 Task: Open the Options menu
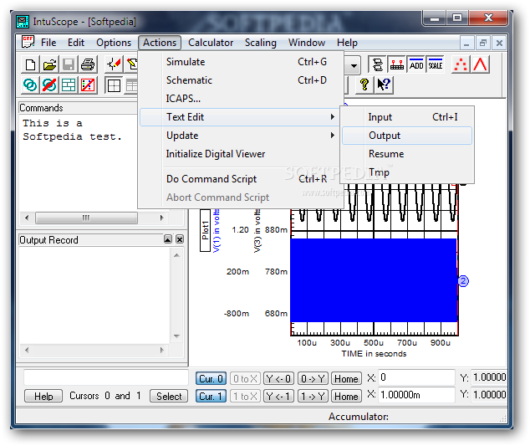[114, 43]
